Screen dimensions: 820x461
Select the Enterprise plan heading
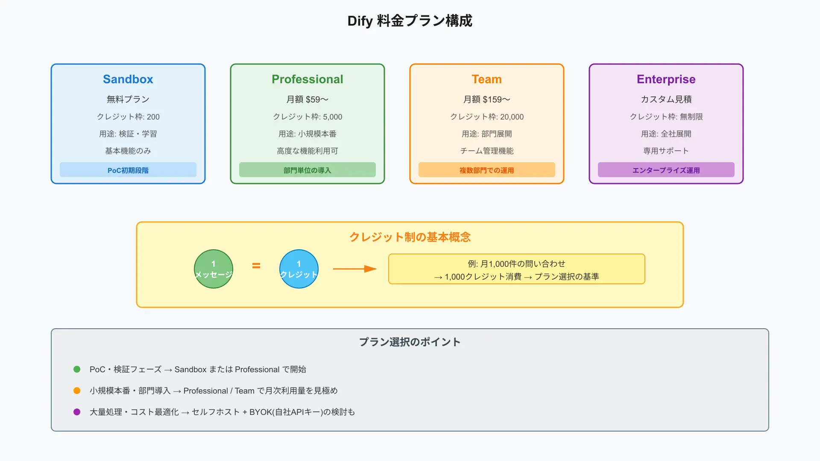(666, 79)
